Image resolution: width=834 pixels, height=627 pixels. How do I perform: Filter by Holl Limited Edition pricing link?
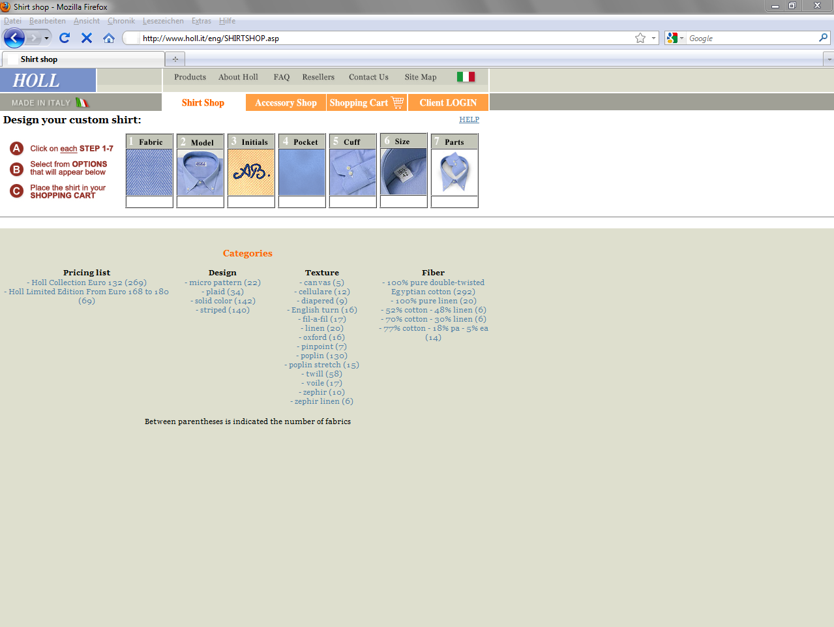click(87, 296)
